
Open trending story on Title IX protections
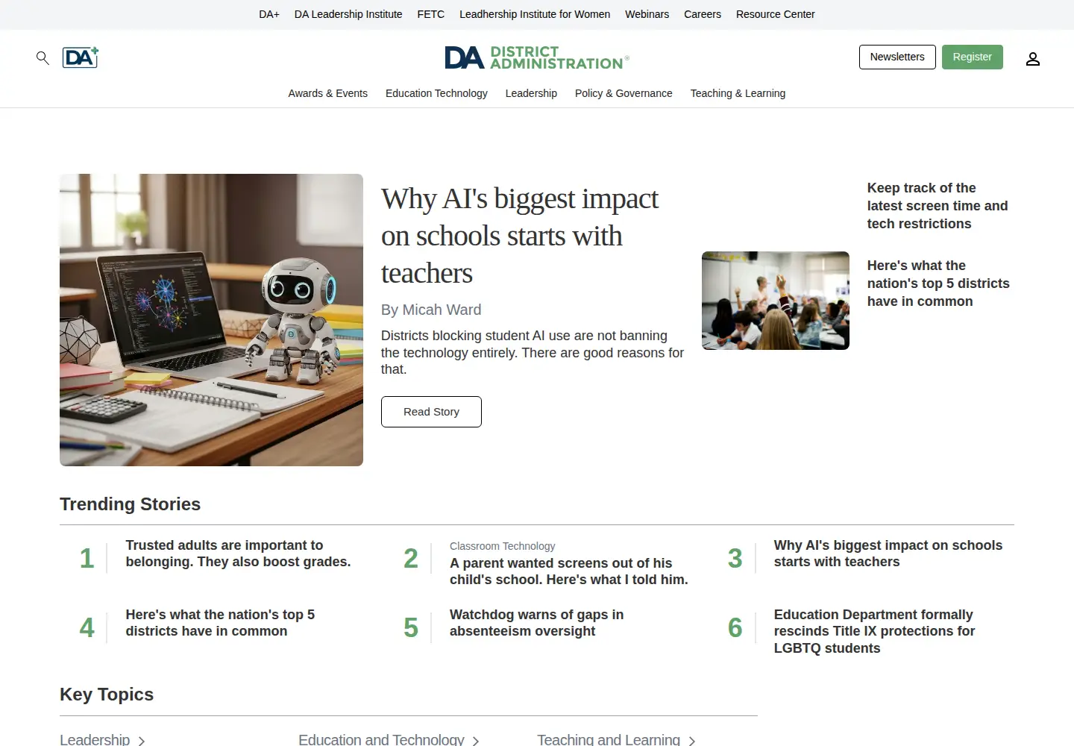point(874,631)
